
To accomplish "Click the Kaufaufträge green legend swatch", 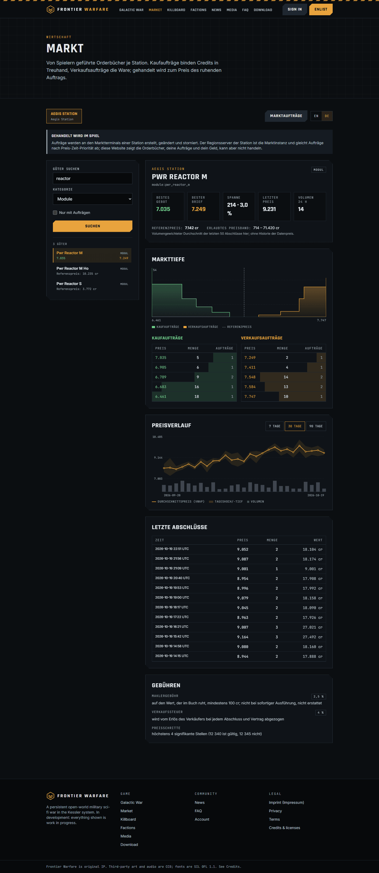I will pyautogui.click(x=153, y=327).
